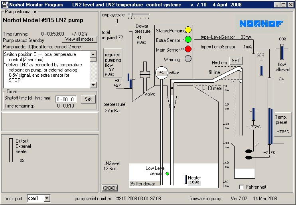Viewport: 296px width, 205px height.
Task: Click the 'total required 72' text
Action: point(112,35)
